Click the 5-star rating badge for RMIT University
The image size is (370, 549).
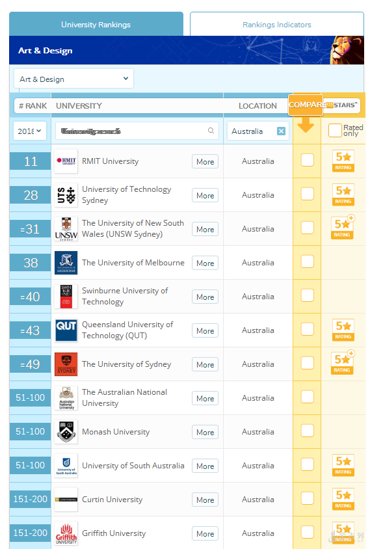[343, 161]
